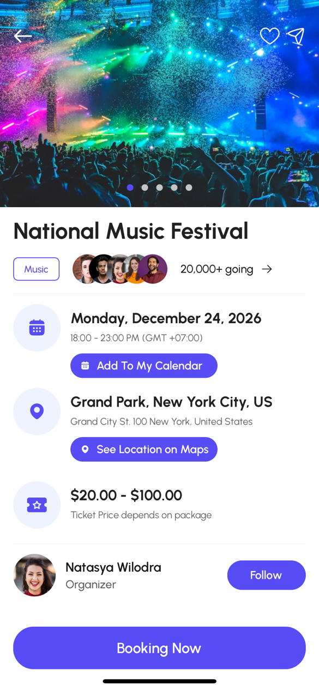Viewport: 319px width, 690px height.
Task: Select the last carousel dot indicator
Action: [189, 187]
